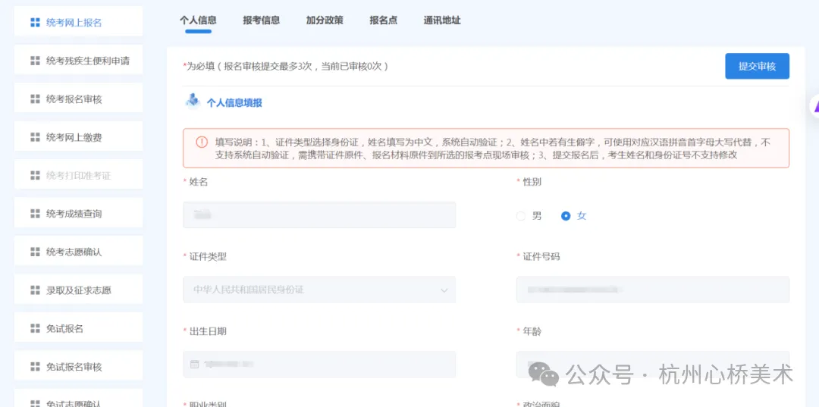
Task: Switch to the 报名点 tab
Action: coord(384,20)
